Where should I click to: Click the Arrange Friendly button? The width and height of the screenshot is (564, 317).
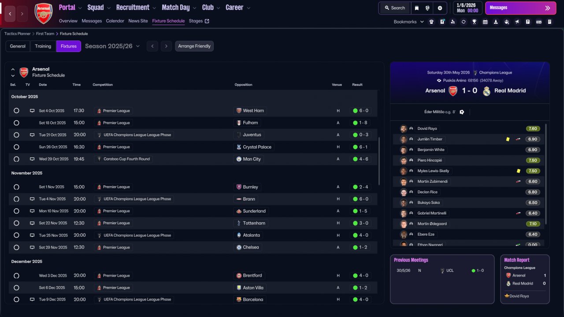pos(194,46)
